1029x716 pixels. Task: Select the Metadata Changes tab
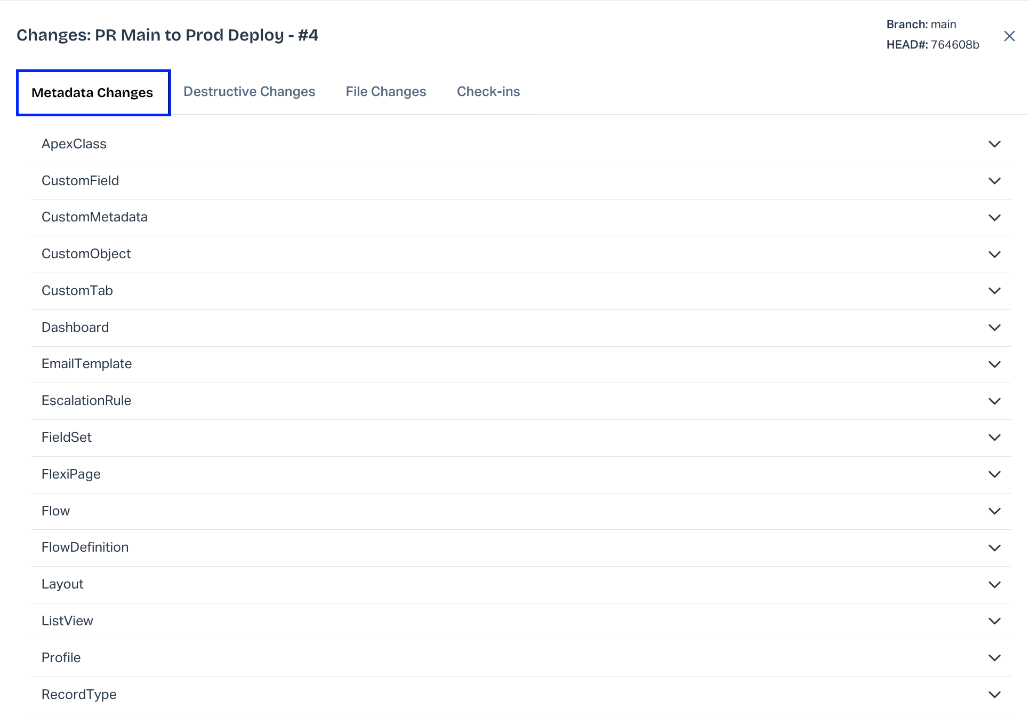click(93, 93)
